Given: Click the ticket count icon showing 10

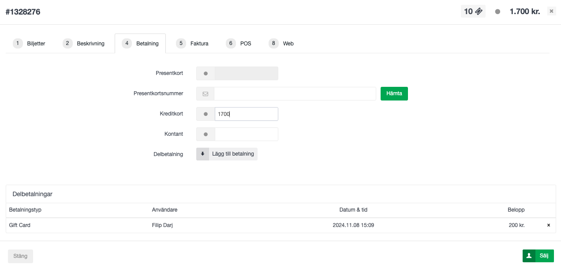Looking at the screenshot, I should point(473,11).
